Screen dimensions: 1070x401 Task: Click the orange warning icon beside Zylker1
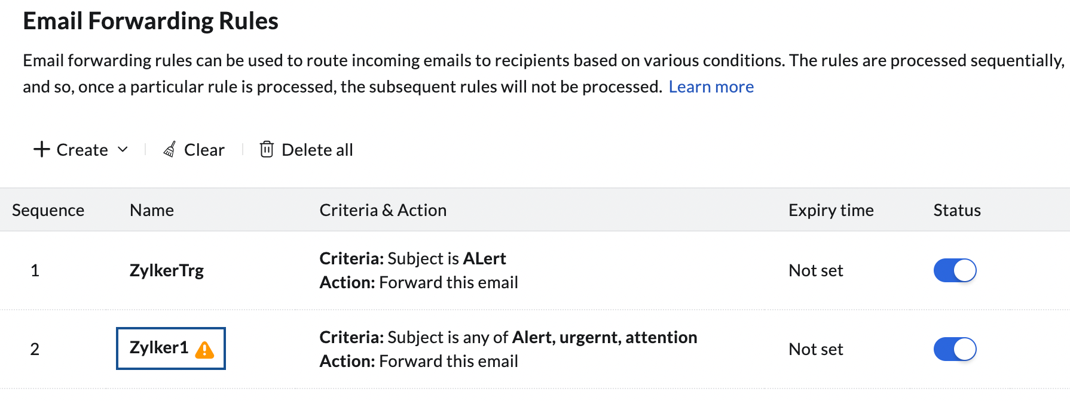pos(204,349)
